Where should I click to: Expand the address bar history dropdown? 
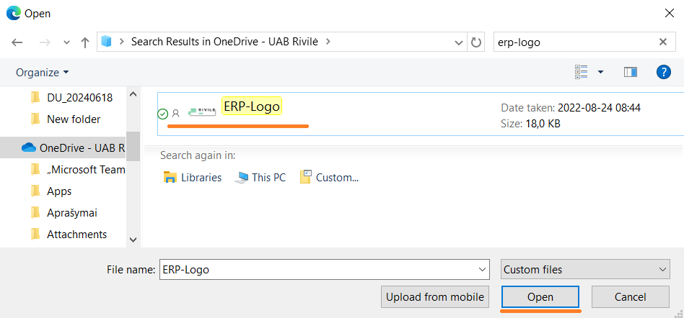[459, 42]
